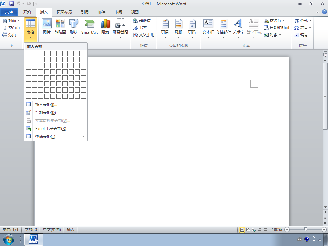Click the Word taskbar button

[34, 240]
